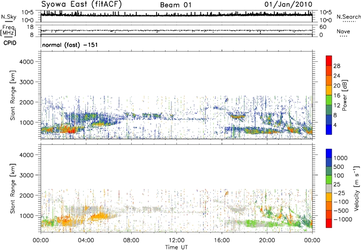Click the "Syowa East (fitACF)" plot title
The height and width of the screenshot is (250, 361).
click(x=81, y=4)
